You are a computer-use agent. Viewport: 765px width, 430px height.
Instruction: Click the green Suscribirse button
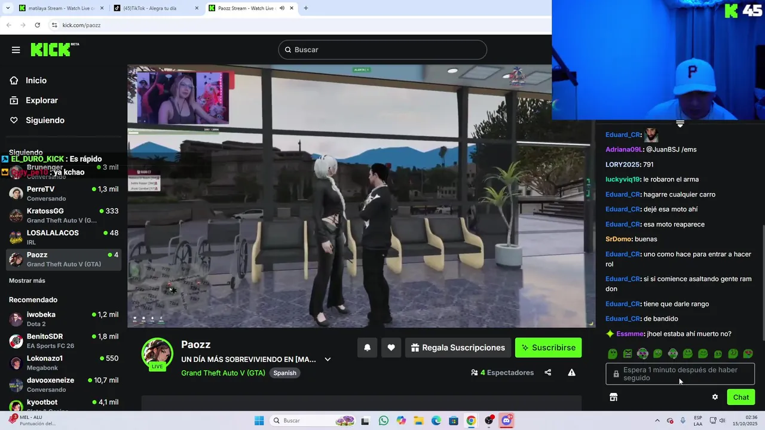pos(548,348)
